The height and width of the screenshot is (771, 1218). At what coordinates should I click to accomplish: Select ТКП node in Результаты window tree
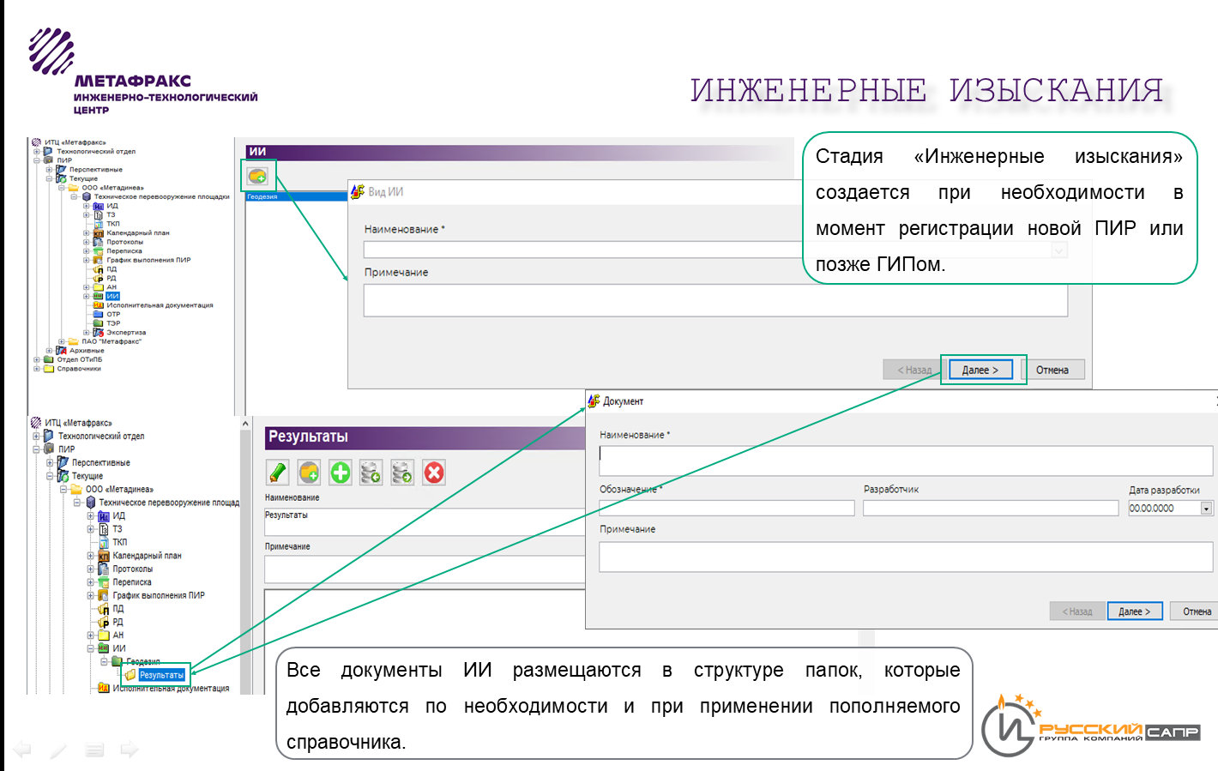pyautogui.click(x=120, y=542)
